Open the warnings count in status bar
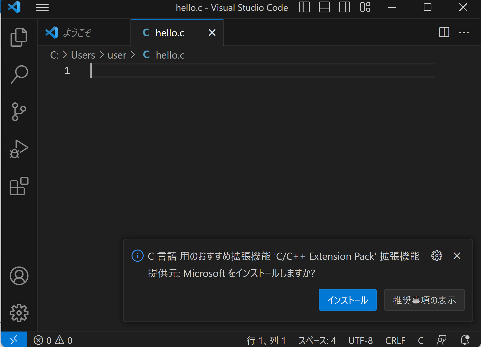This screenshot has width=481, height=347. (x=64, y=340)
